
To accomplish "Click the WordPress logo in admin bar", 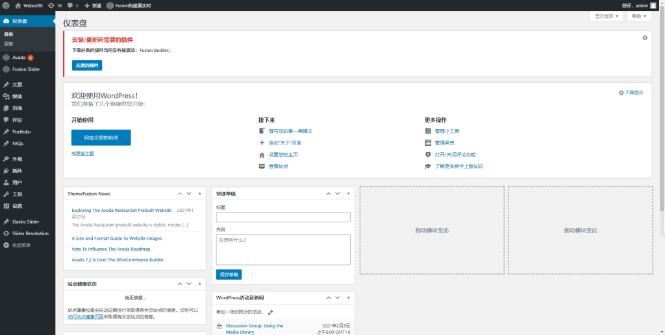I will tap(6, 5).
